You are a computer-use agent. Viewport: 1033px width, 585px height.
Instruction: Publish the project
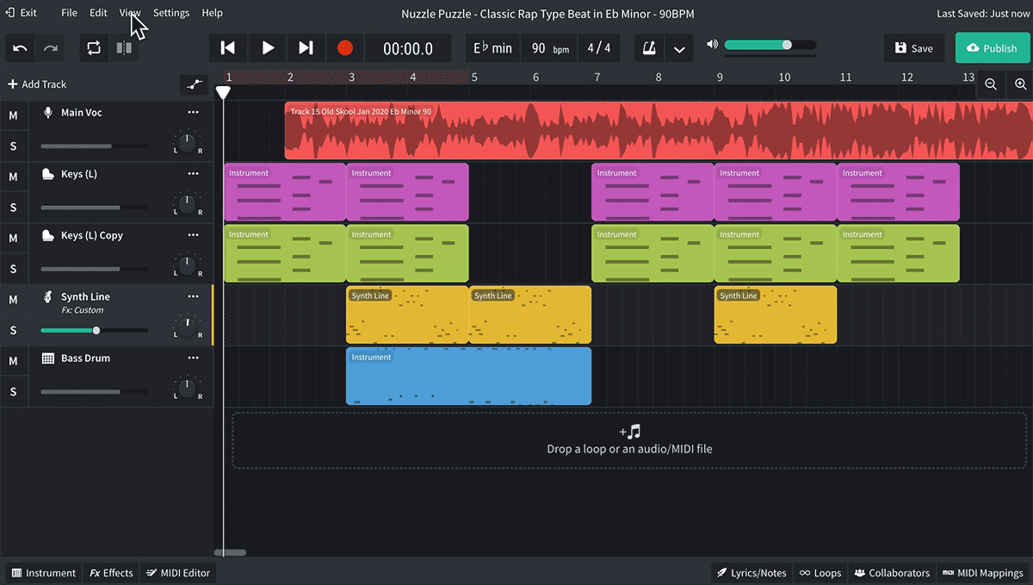[992, 47]
